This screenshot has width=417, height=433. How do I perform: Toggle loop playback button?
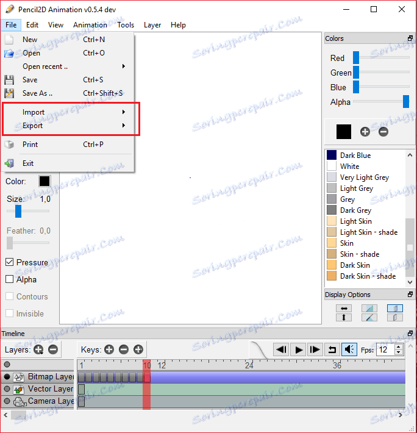(x=332, y=349)
